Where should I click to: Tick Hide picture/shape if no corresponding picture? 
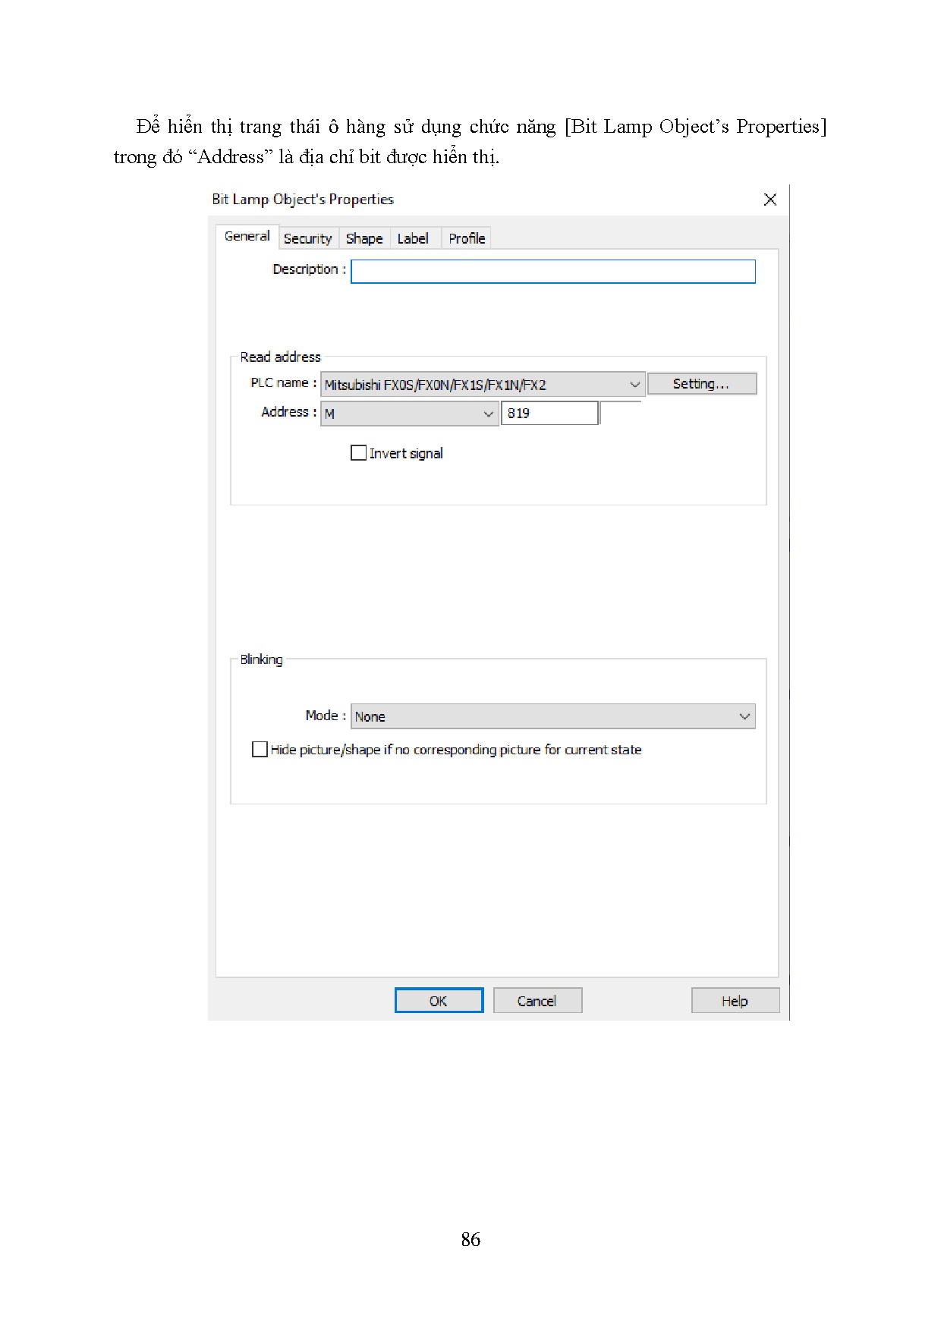tap(260, 750)
